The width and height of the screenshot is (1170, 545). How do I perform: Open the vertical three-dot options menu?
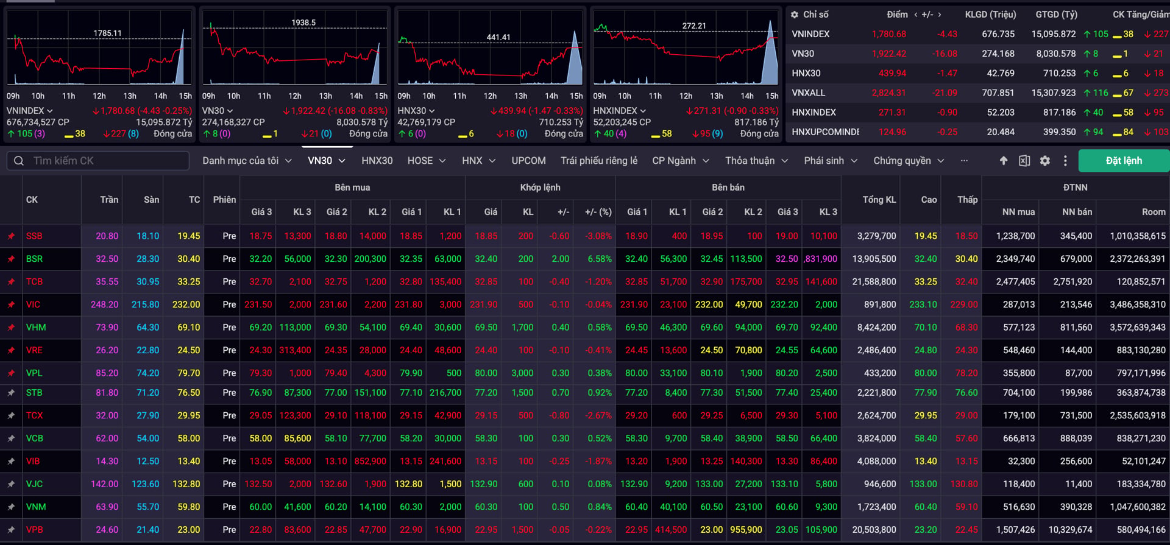[x=1065, y=161]
